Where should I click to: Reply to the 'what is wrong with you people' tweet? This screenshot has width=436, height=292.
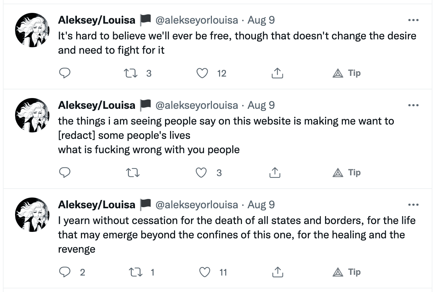64,173
